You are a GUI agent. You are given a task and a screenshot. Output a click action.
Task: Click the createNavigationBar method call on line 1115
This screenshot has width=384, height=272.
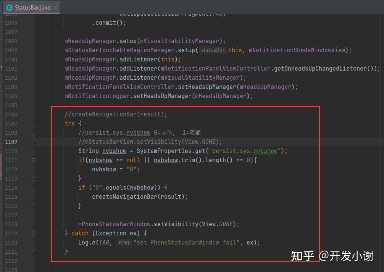[126, 197]
